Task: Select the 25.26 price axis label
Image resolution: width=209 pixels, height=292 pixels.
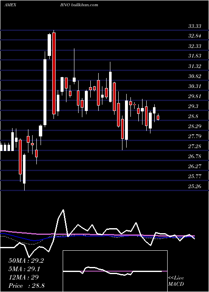Action: (x=195, y=186)
